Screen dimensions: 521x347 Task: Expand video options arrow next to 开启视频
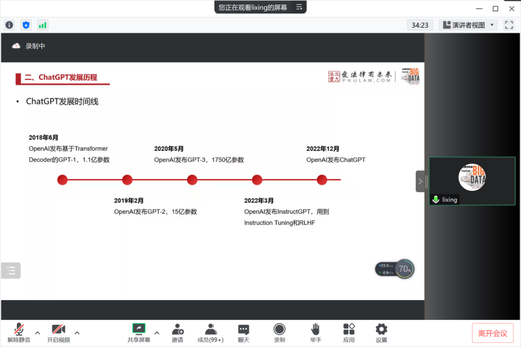[x=77, y=333]
